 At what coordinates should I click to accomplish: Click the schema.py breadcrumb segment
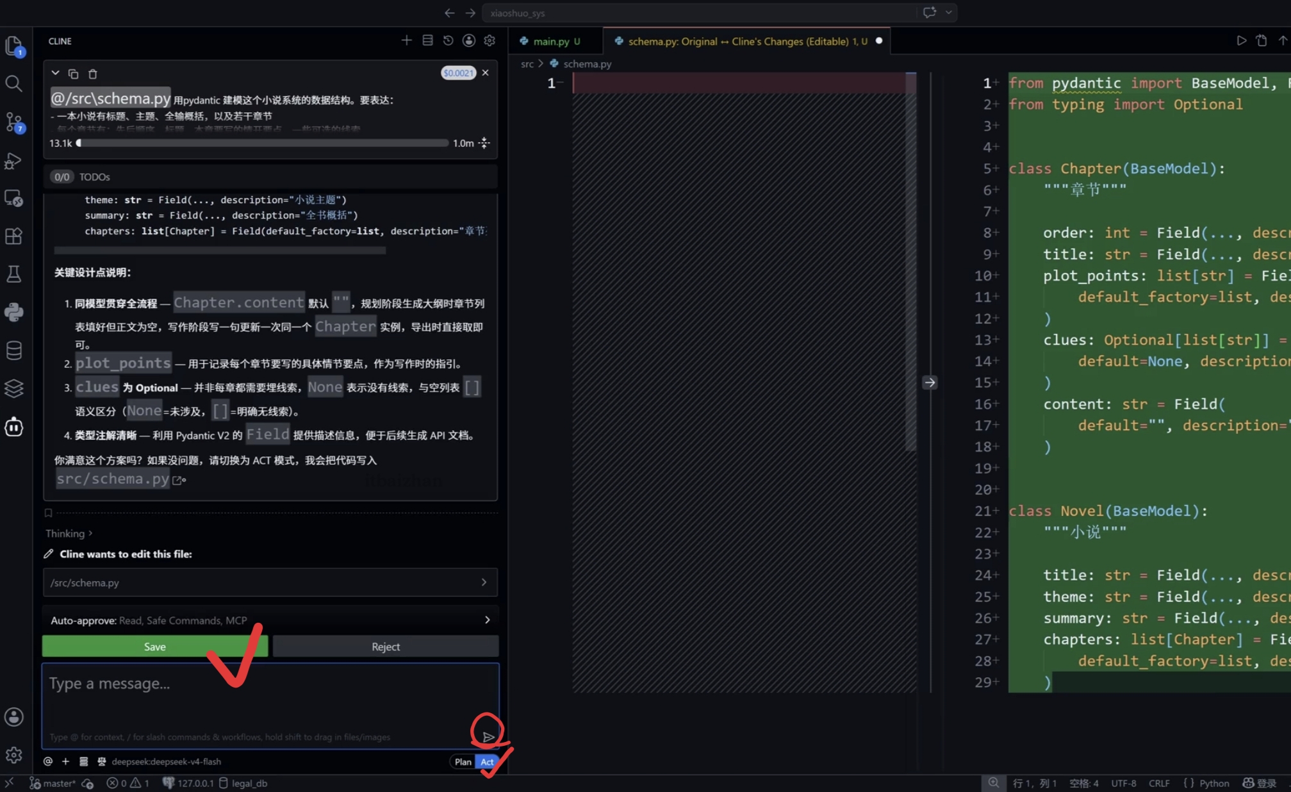click(588, 63)
